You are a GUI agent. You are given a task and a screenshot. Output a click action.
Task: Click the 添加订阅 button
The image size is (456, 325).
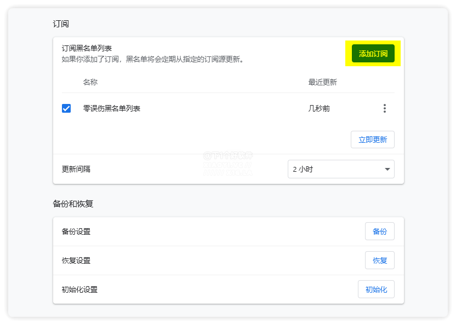373,54
